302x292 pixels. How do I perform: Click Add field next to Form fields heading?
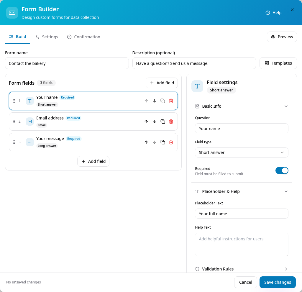click(162, 83)
